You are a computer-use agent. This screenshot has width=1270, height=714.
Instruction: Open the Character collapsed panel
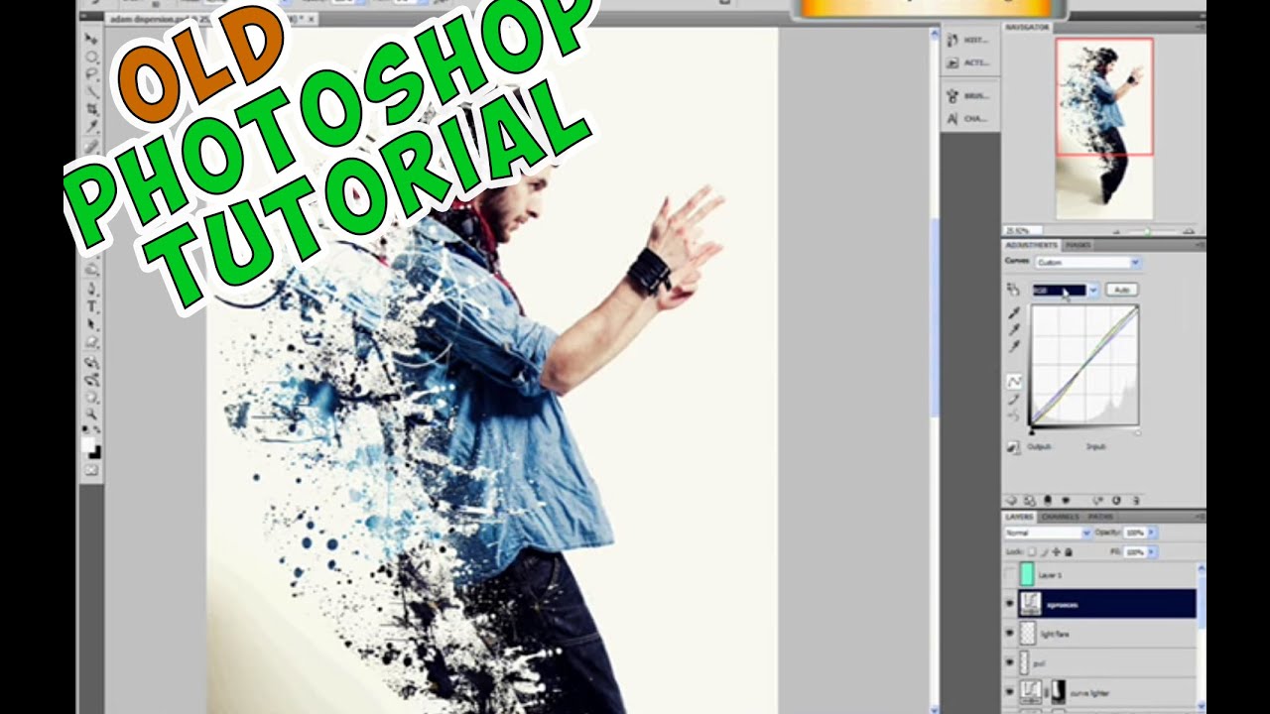(967, 118)
